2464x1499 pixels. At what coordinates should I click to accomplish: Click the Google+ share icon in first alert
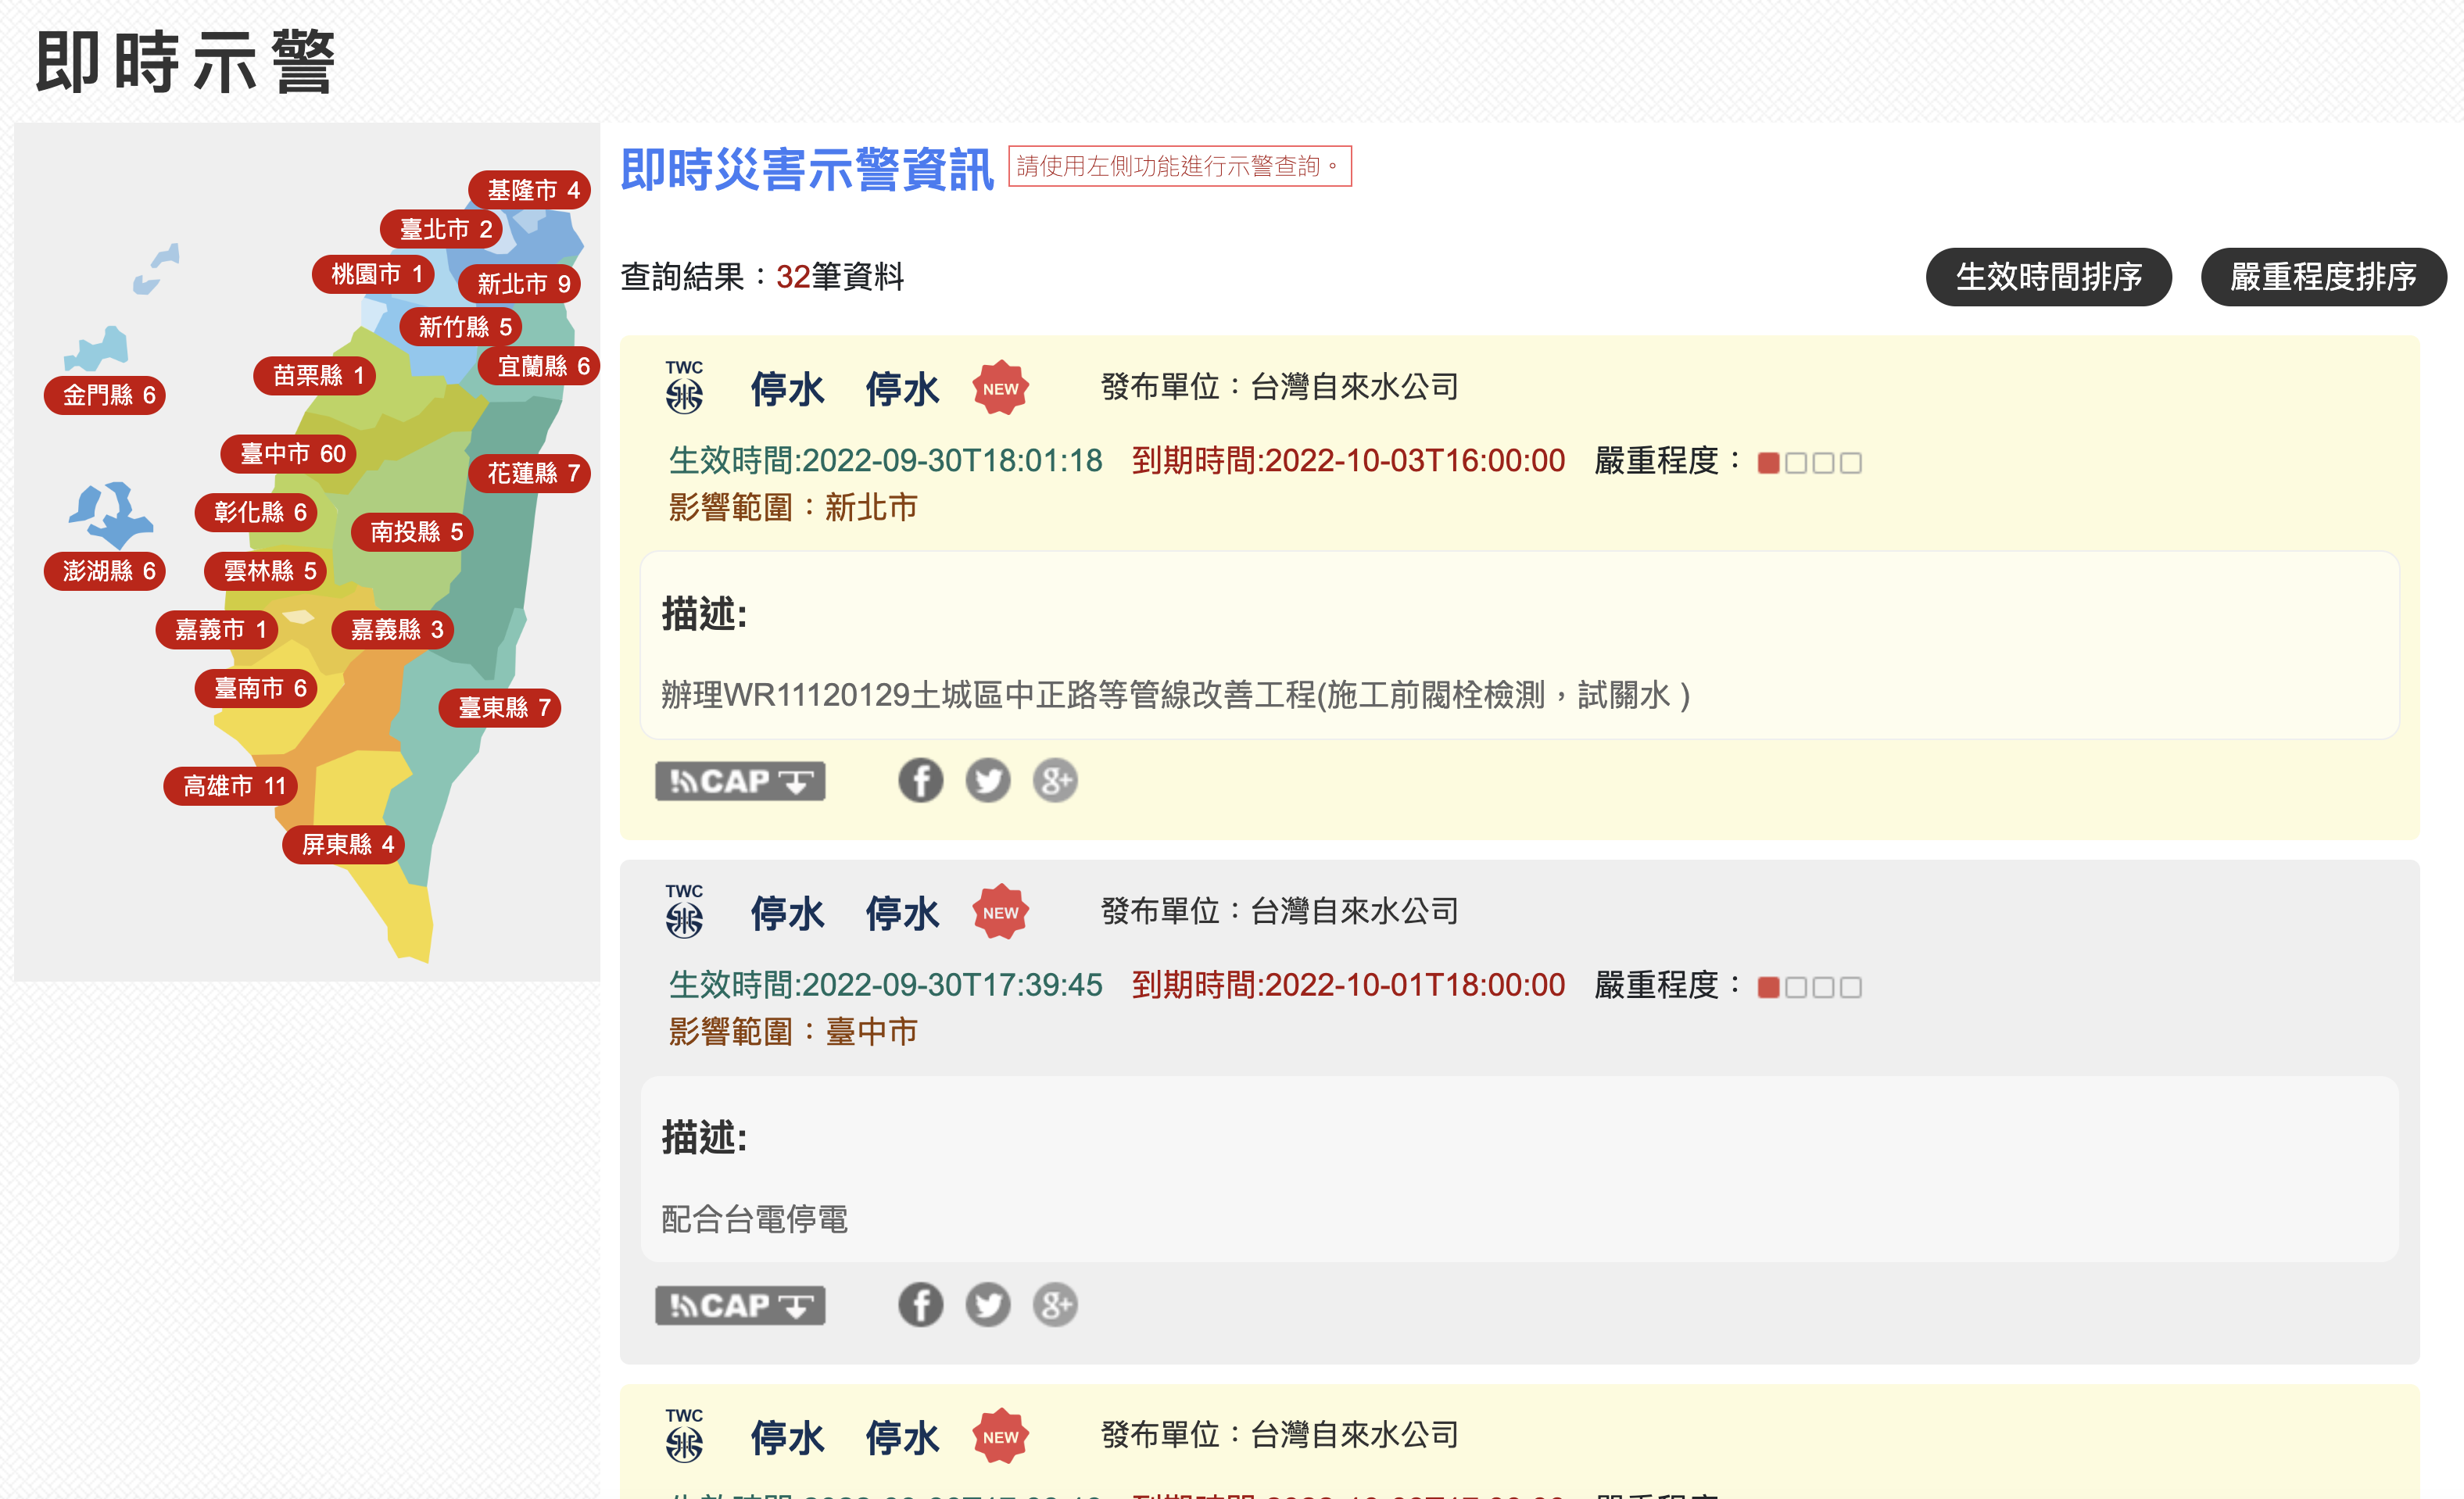click(1055, 780)
